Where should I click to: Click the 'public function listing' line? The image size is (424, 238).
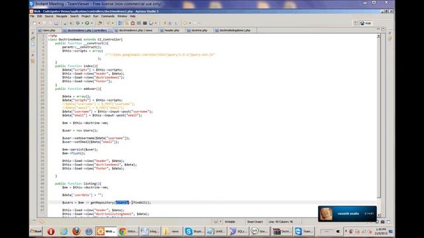pos(78,184)
